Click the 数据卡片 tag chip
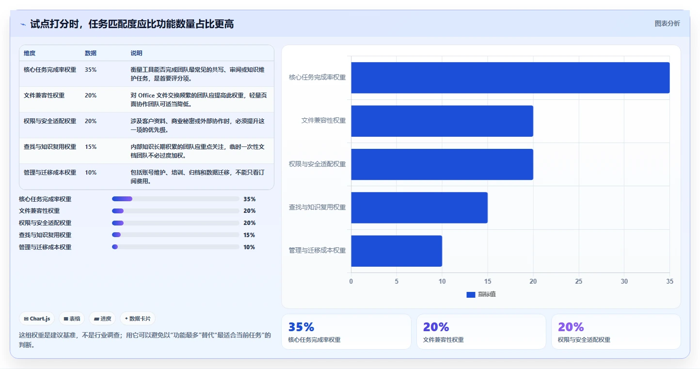 138,319
